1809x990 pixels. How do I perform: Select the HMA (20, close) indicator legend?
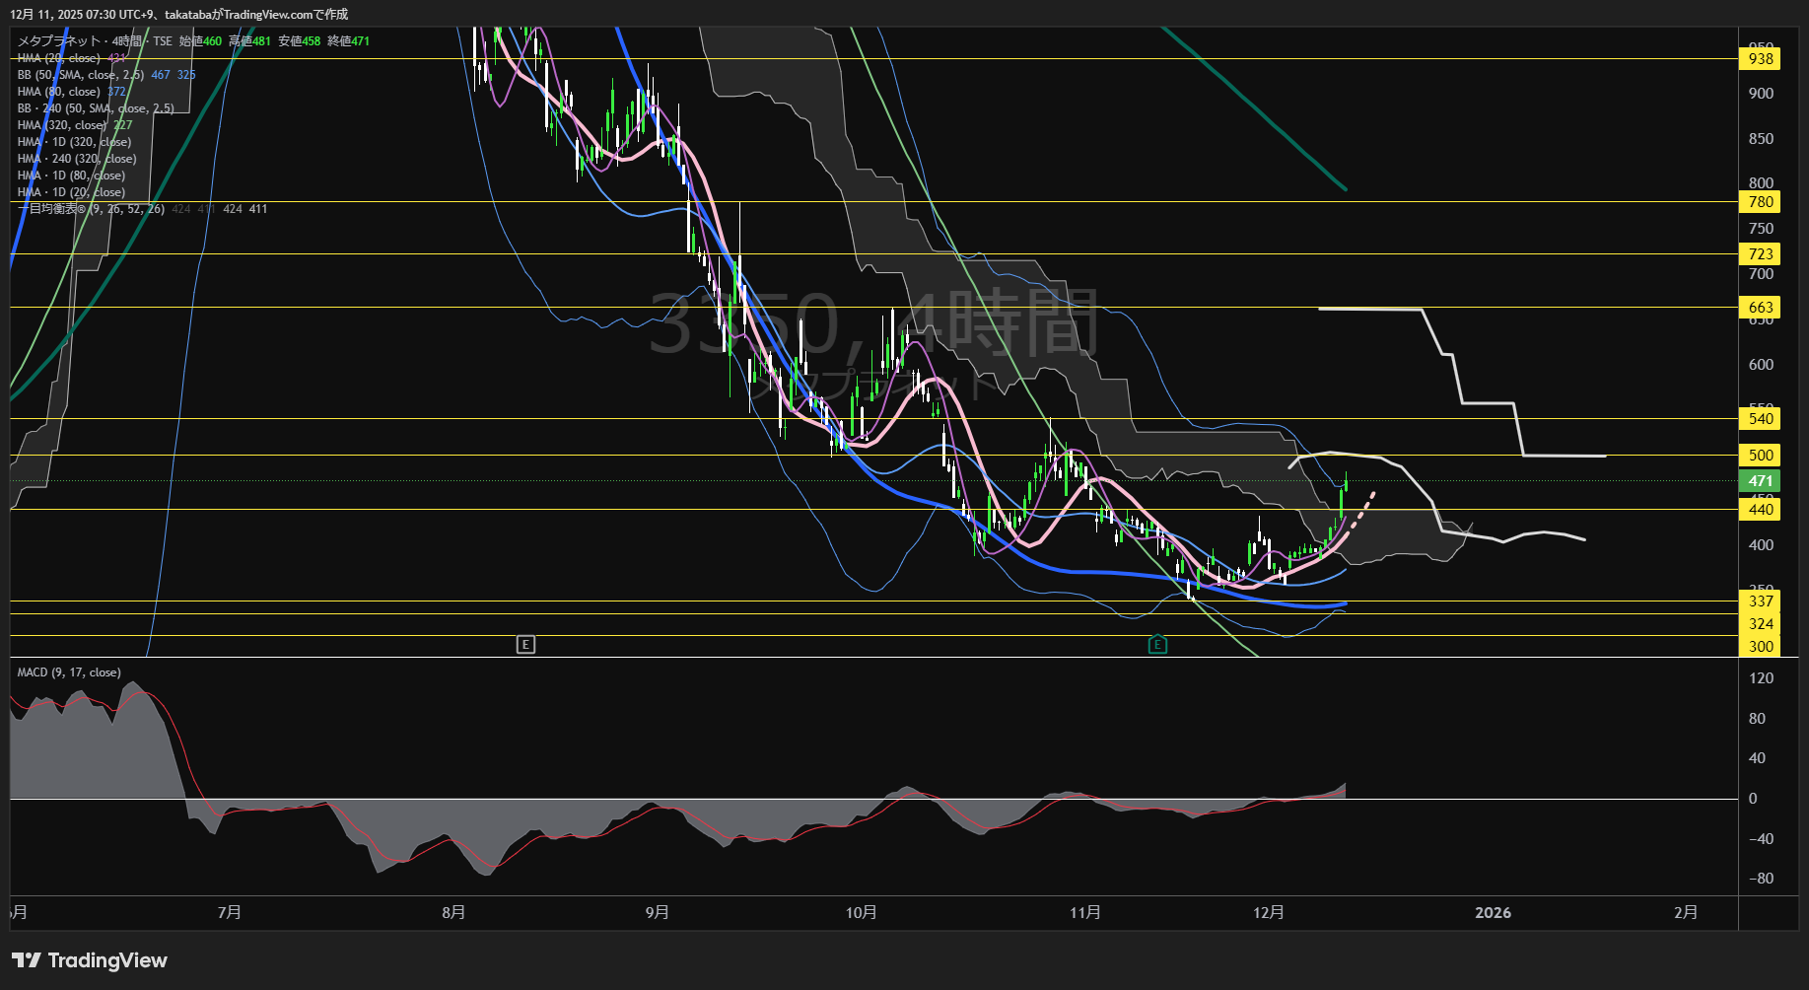[59, 58]
